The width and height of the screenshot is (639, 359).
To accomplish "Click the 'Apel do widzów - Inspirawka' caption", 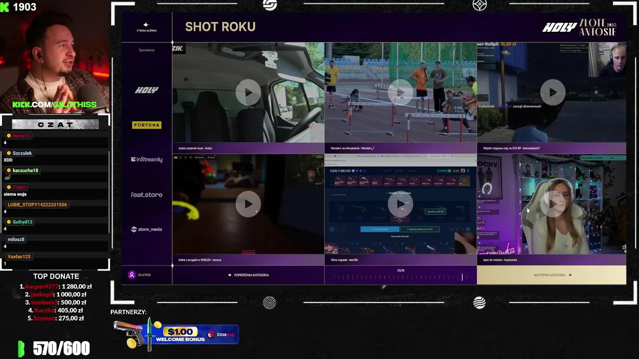I will (500, 260).
